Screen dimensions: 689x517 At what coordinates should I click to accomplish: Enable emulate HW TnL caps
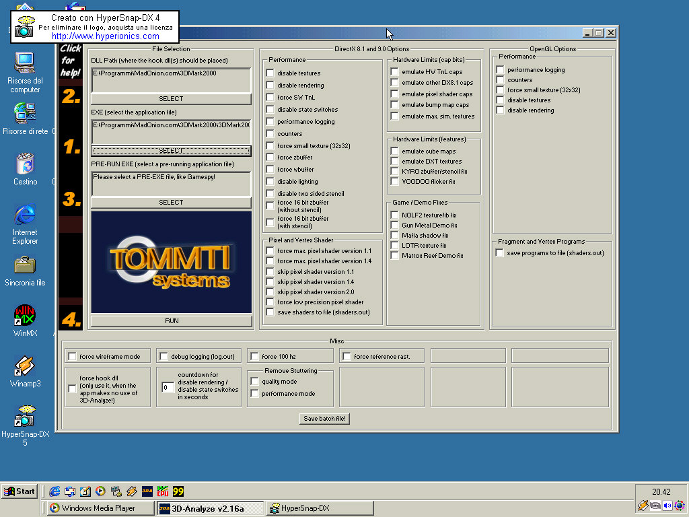coord(394,71)
